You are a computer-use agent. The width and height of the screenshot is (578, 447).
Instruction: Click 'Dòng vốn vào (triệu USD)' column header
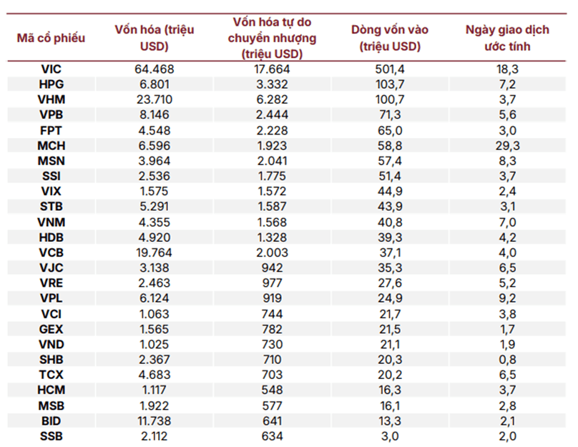click(390, 38)
